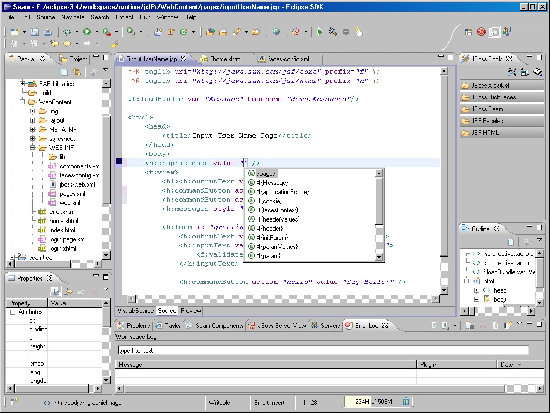
Task: Open the Run button dropdown arrow
Action: point(96,32)
